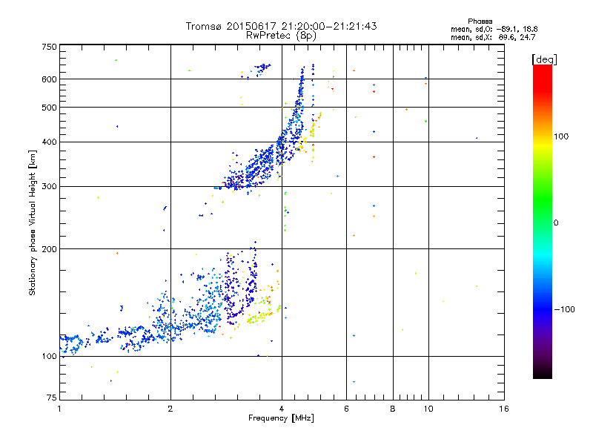The height and width of the screenshot is (445, 593).
Task: Click the '1' x-axis tick label
Action: point(59,409)
